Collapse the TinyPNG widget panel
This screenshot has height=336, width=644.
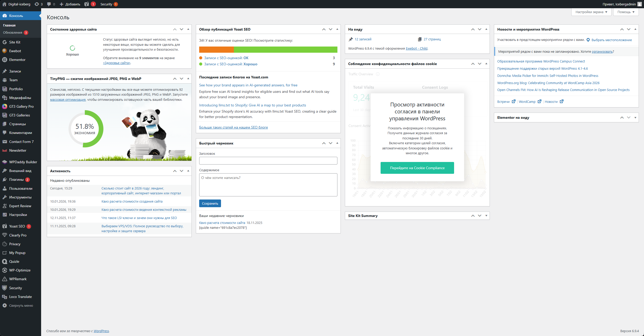point(188,79)
